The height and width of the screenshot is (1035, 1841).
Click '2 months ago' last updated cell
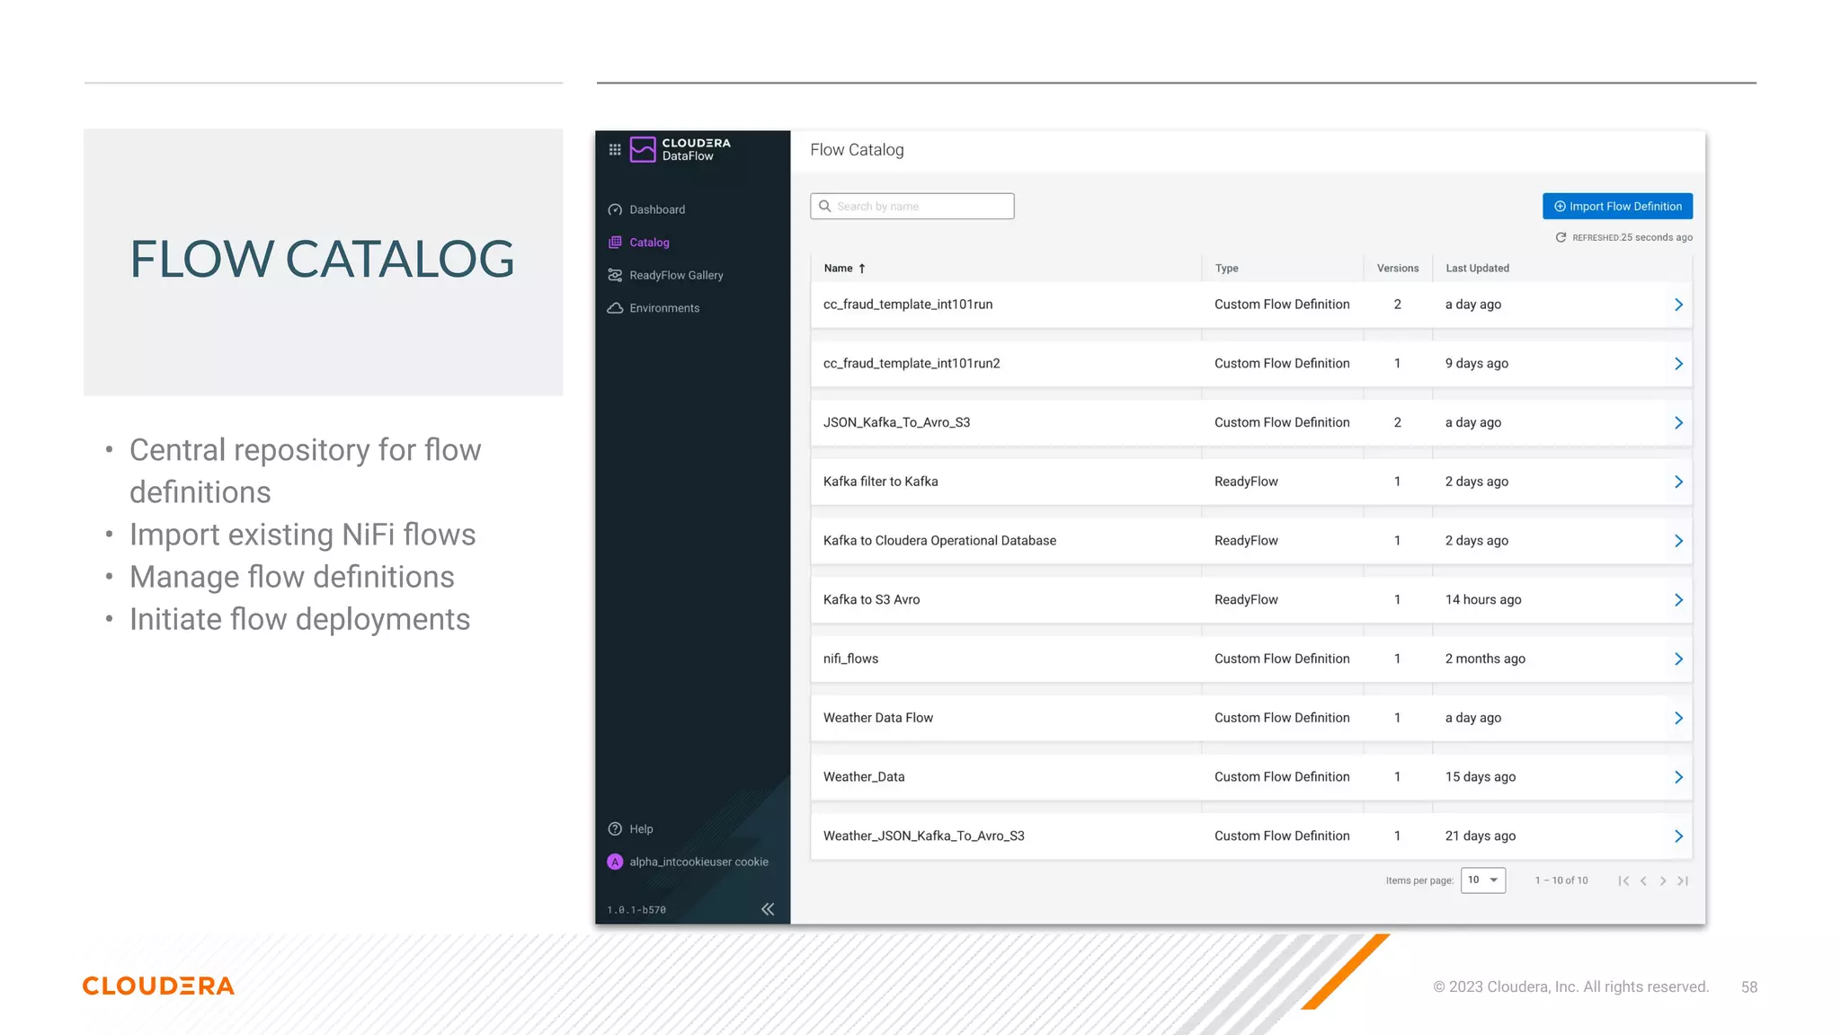pos(1485,659)
